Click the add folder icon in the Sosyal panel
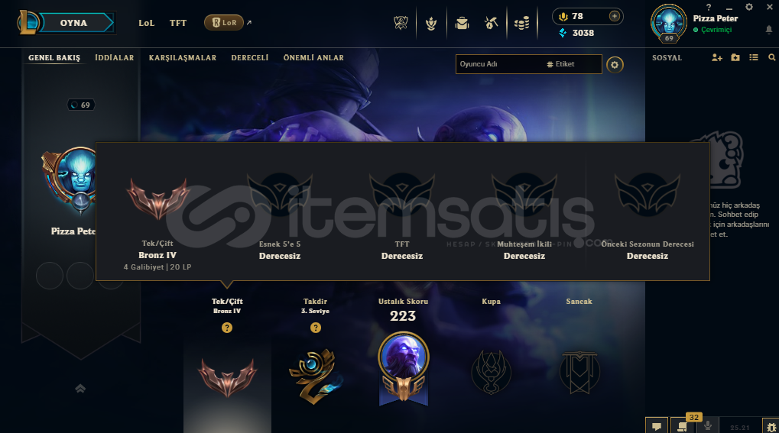The image size is (779, 433). click(735, 57)
